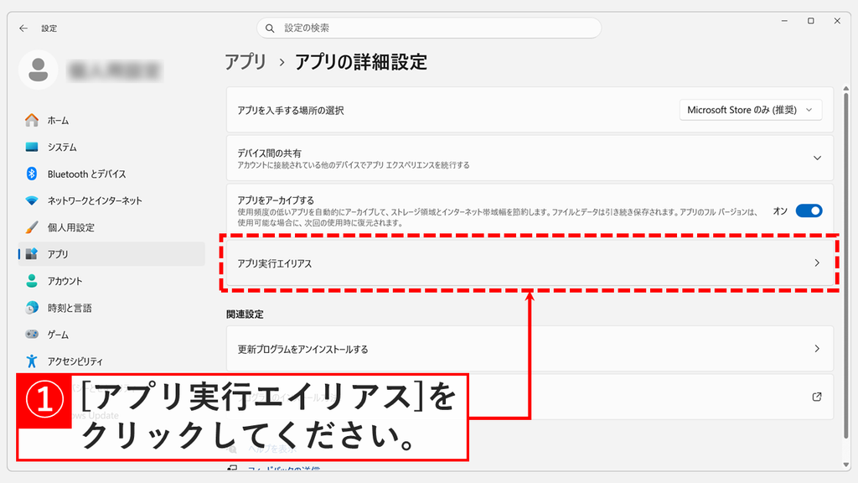Click the アクセシビリティ figure icon
The height and width of the screenshot is (483, 858).
(x=32, y=361)
